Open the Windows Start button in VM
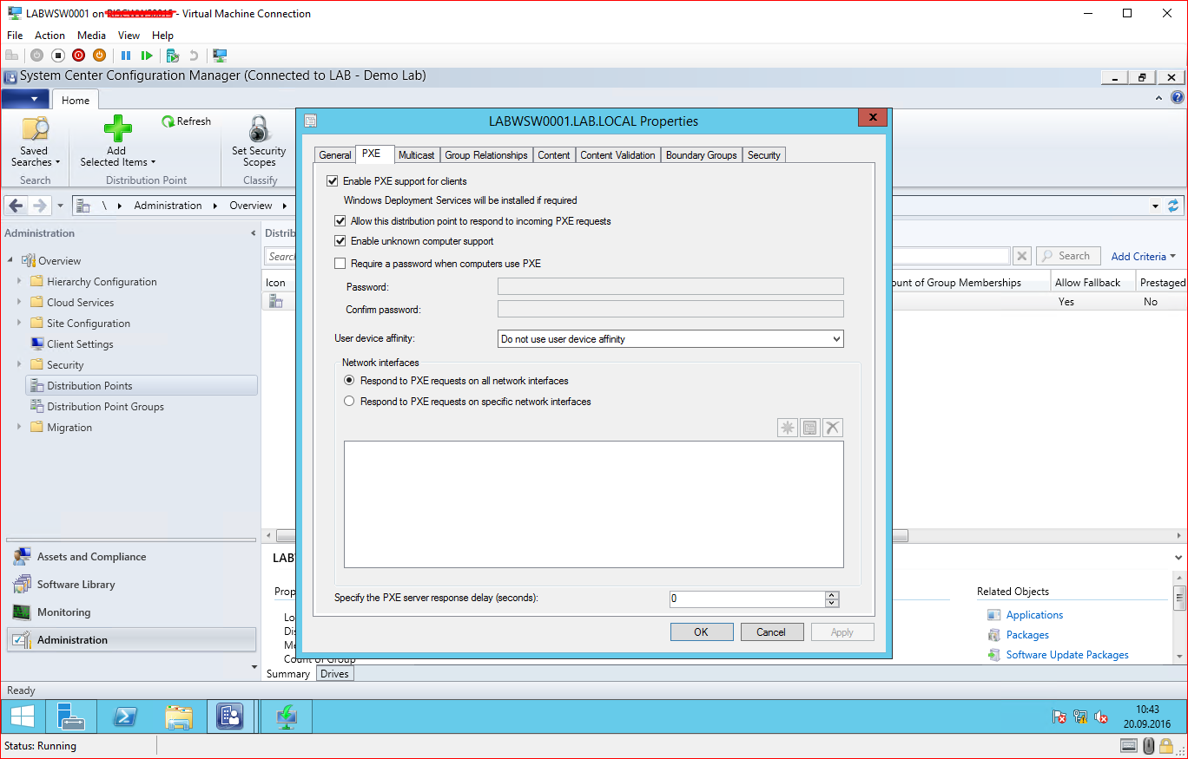Viewport: 1188px width, 759px height. tap(23, 716)
